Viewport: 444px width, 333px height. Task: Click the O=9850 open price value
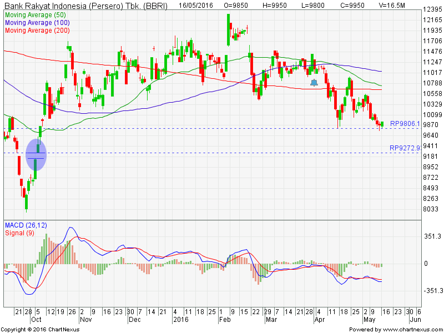(236, 6)
